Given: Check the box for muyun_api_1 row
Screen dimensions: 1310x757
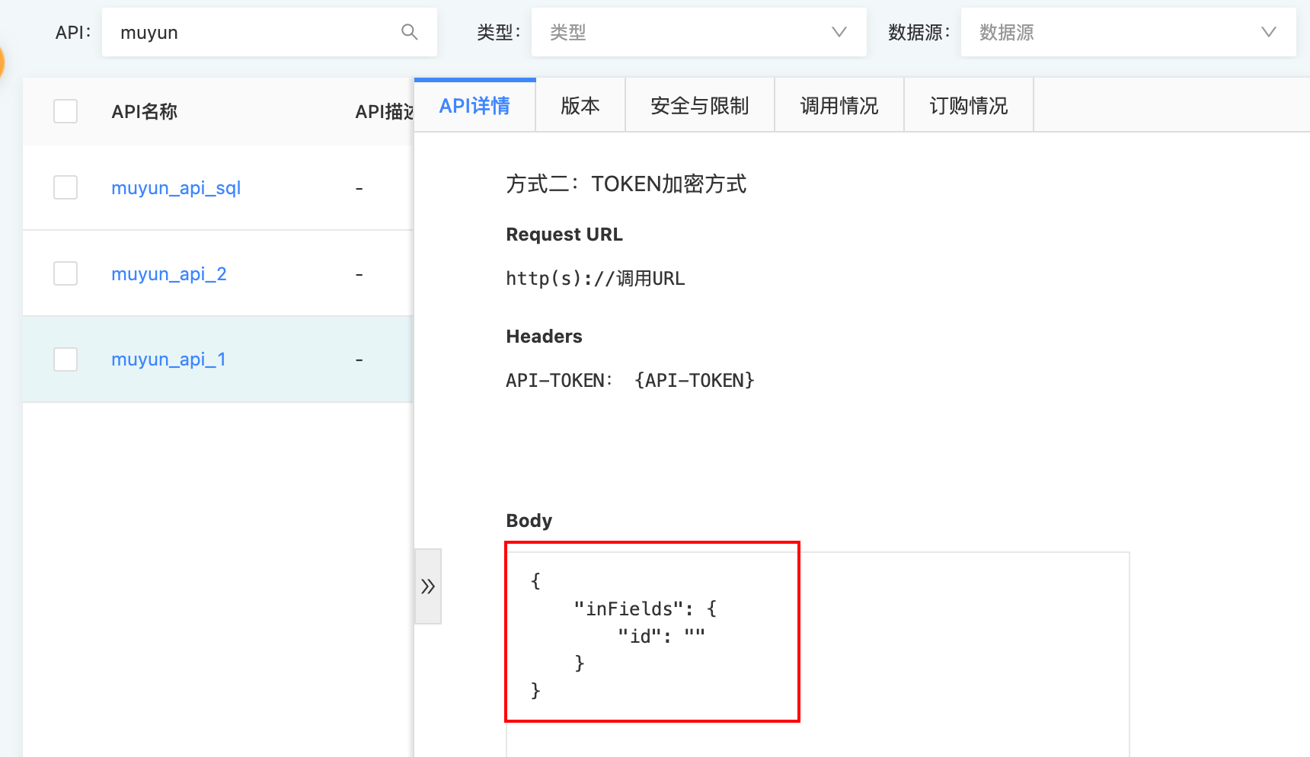Looking at the screenshot, I should [65, 359].
